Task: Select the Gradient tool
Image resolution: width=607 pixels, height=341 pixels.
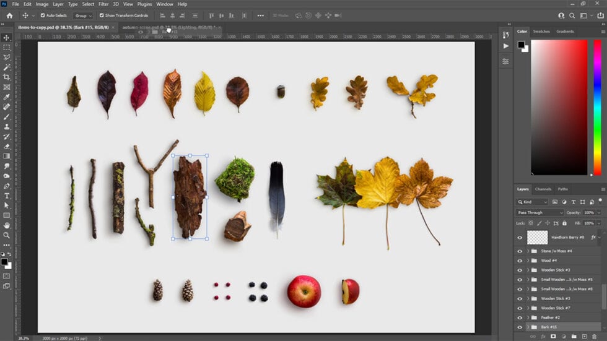Action: click(7, 156)
